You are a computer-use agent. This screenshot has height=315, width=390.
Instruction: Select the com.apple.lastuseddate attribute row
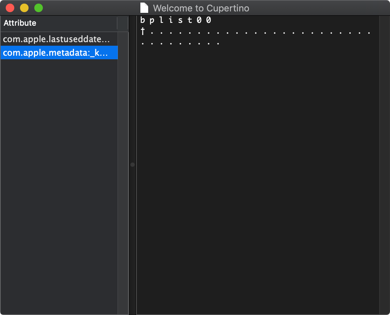coord(59,39)
